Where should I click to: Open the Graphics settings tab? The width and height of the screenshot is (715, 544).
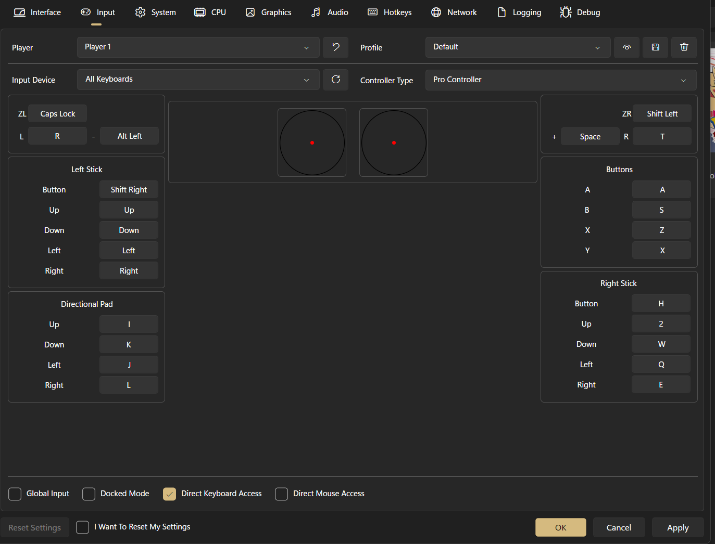click(x=269, y=12)
